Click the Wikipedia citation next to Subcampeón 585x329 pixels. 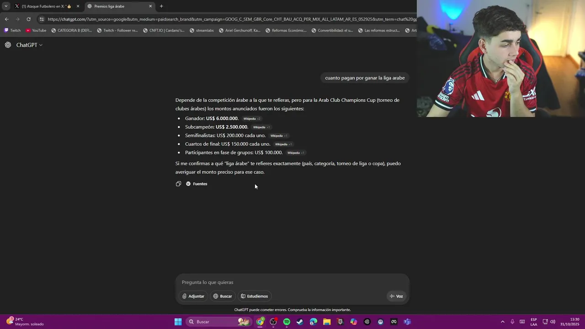coord(261,127)
